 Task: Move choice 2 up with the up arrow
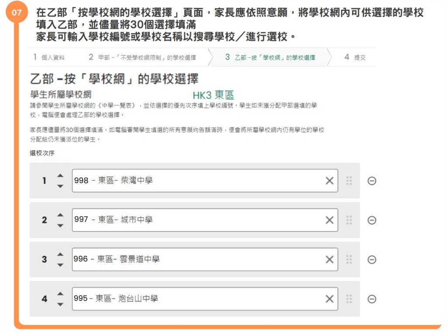60,215
